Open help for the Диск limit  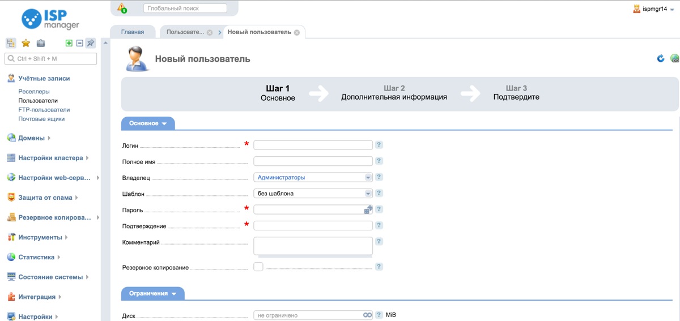(379, 315)
